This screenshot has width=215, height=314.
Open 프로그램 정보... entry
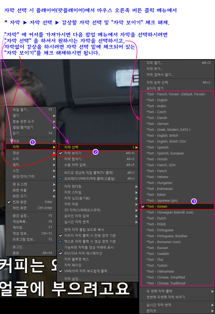tap(31, 239)
